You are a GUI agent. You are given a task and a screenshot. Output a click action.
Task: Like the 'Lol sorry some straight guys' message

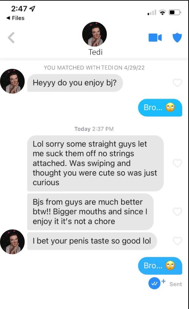(x=178, y=163)
